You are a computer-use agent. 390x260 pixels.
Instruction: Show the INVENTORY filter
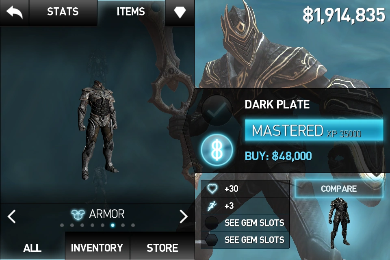coord(97,247)
